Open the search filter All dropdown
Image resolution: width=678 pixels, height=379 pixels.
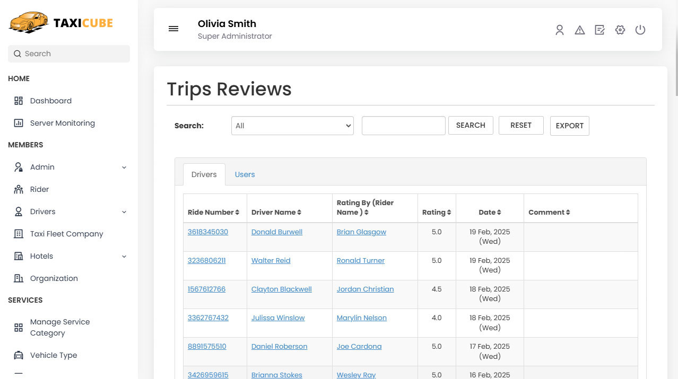tap(292, 126)
